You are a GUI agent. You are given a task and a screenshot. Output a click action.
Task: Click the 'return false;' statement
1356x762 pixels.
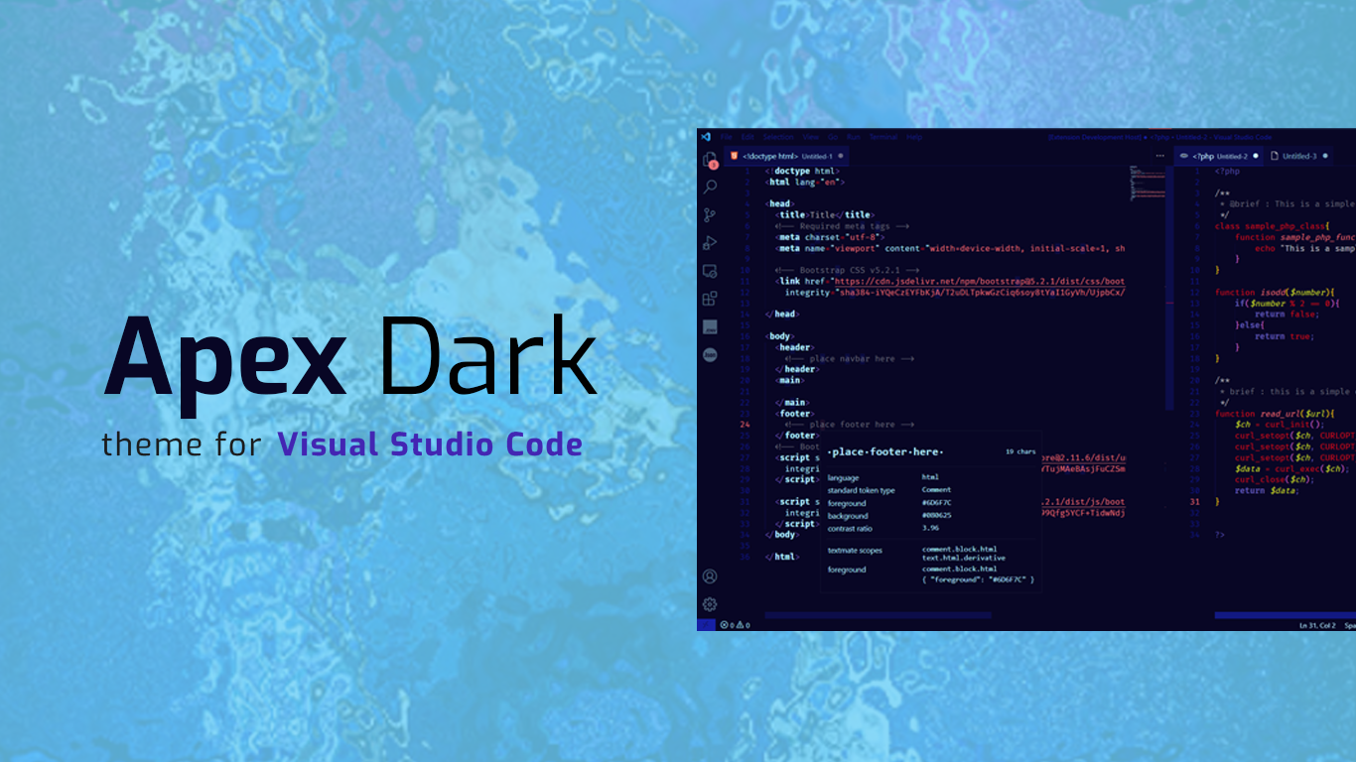coord(1287,315)
